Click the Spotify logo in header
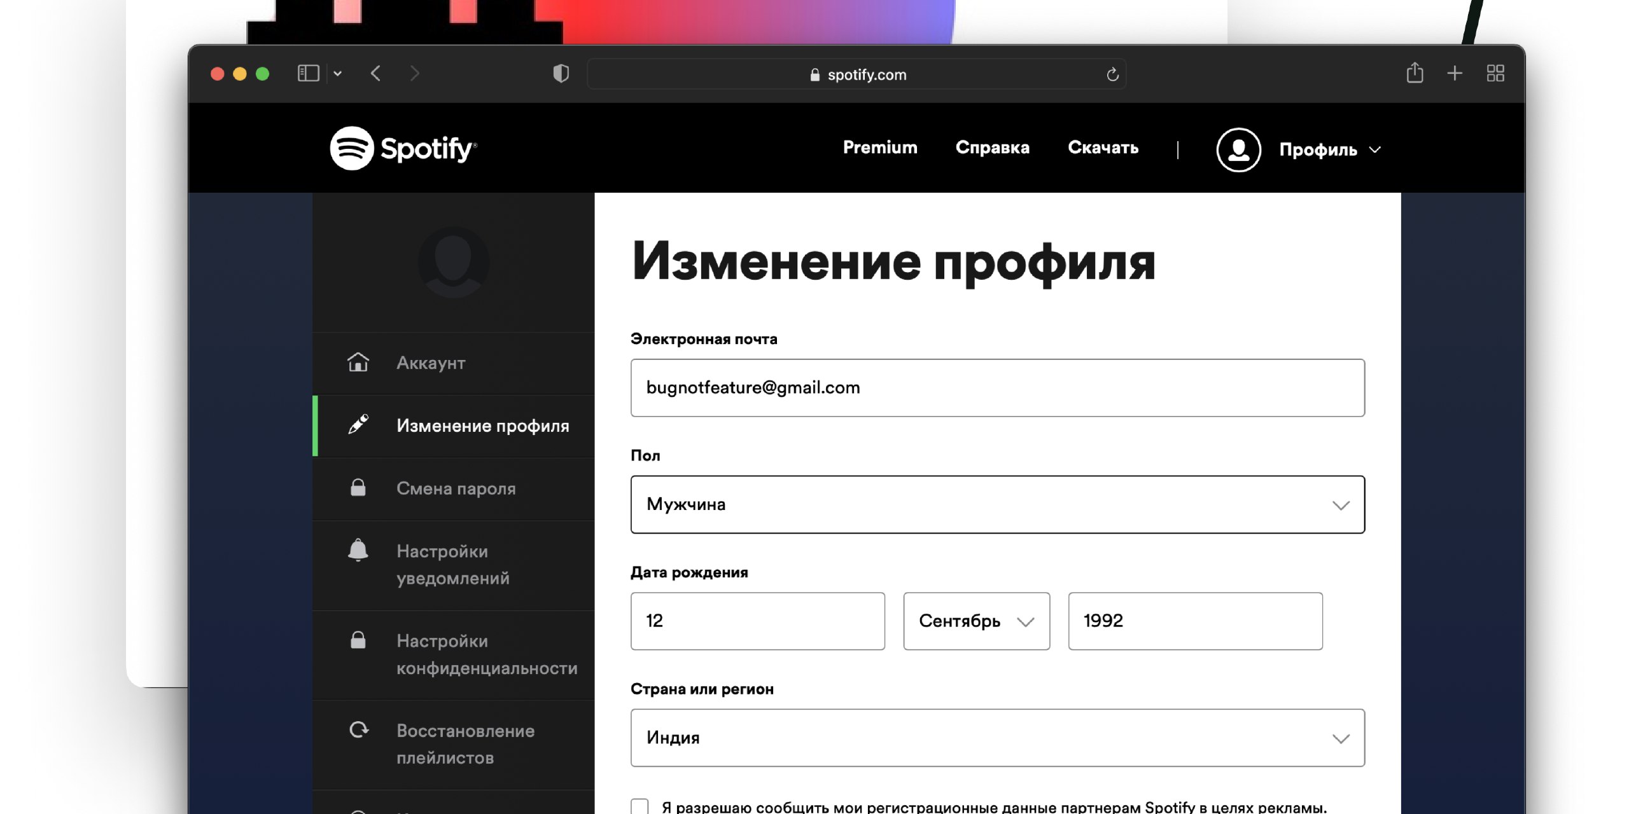The height and width of the screenshot is (814, 1629). point(403,148)
